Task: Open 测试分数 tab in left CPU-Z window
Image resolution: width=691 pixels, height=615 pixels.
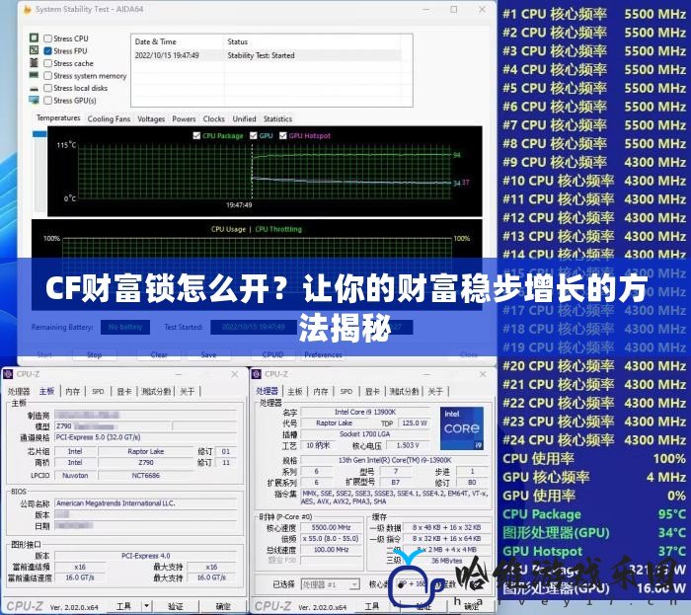Action: tap(156, 391)
